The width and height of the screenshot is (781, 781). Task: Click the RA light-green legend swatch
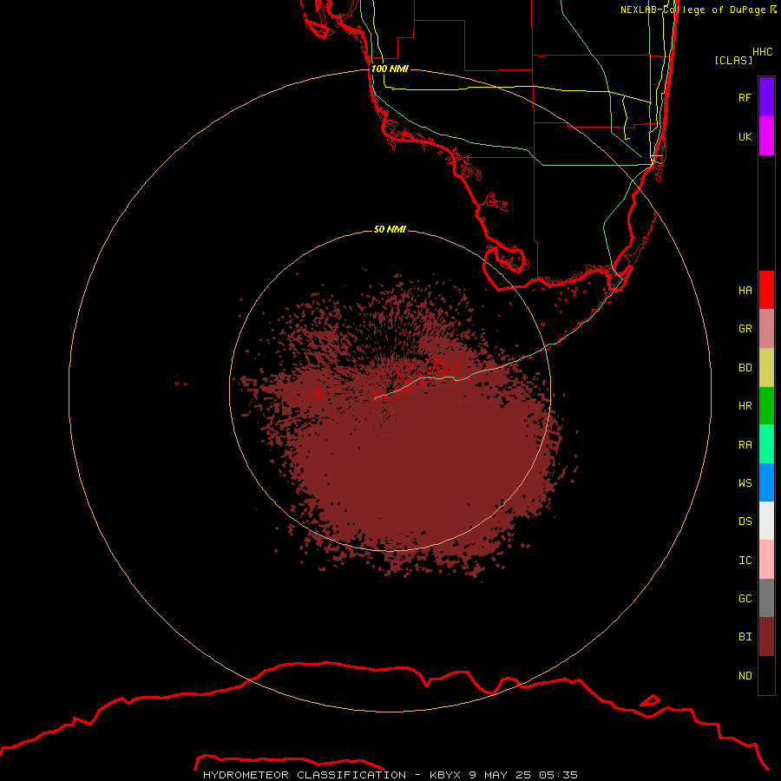coord(766,444)
